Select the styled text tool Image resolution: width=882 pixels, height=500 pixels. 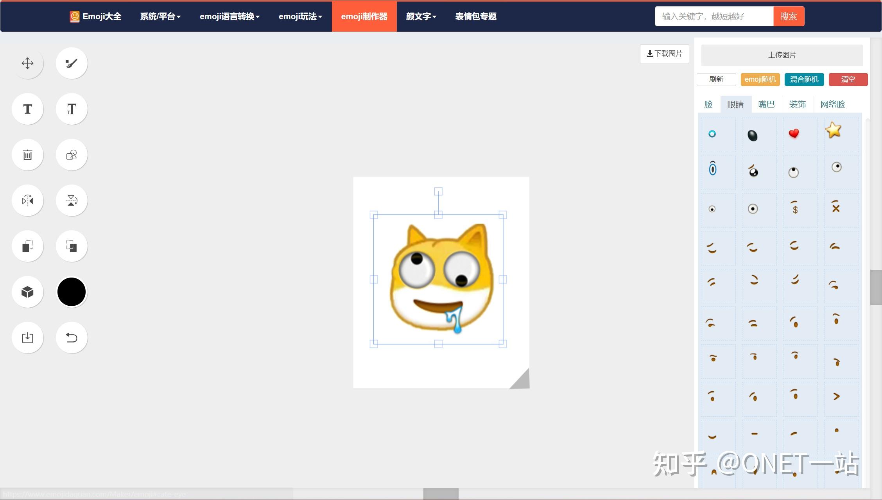[x=72, y=109]
